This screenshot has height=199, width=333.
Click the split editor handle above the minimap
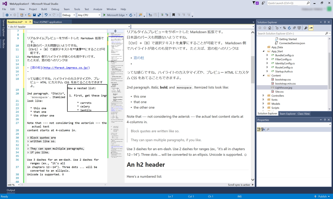pos(115,31)
